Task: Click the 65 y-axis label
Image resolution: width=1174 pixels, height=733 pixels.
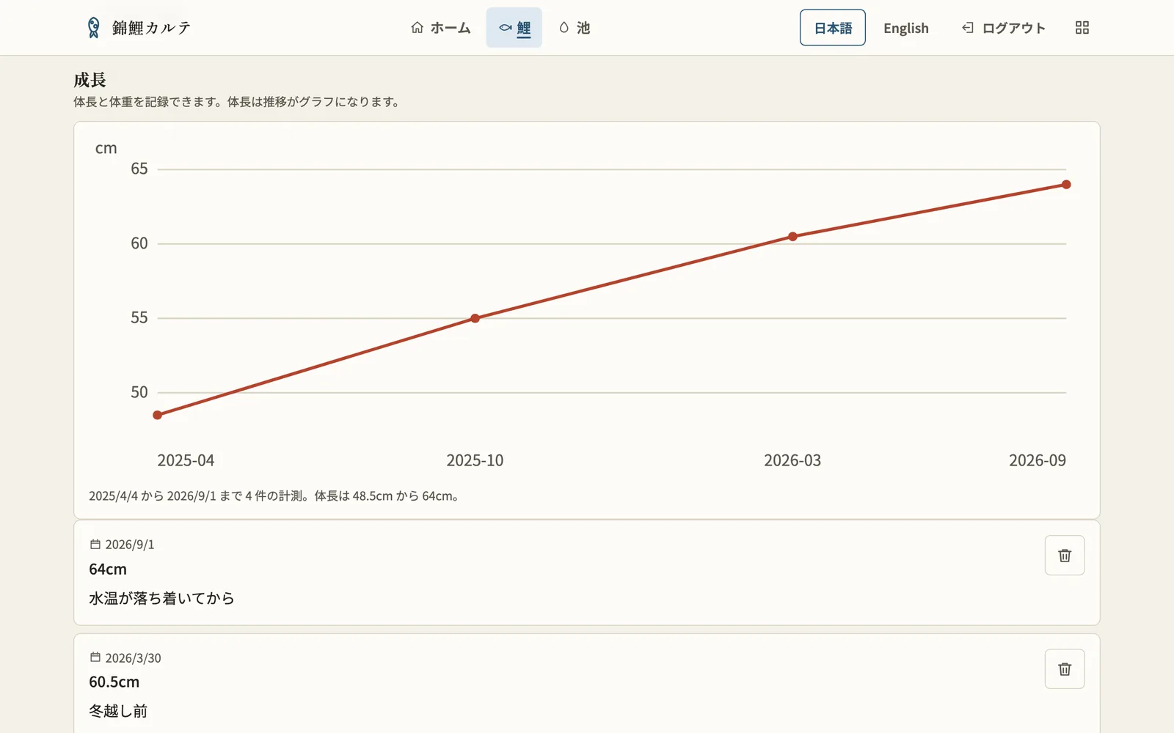Action: 139,169
